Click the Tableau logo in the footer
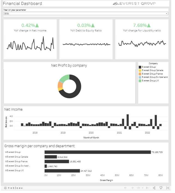Image resolution: width=175 pixels, height=193 pixels. [x=13, y=188]
